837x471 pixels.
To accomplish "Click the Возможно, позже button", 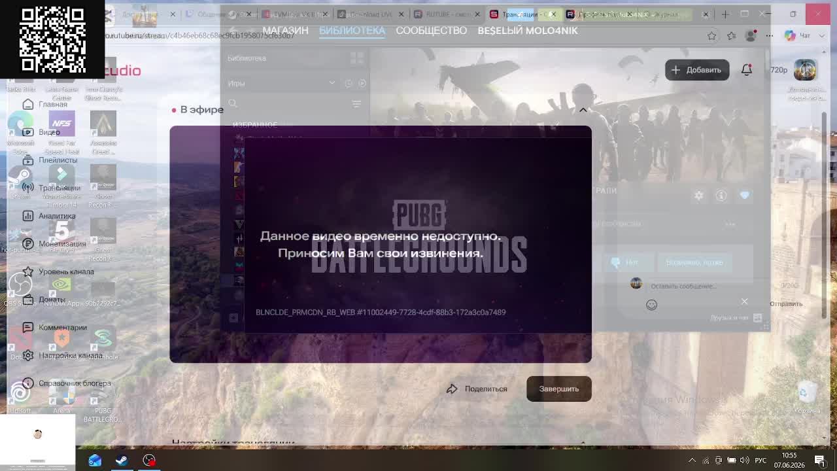I will click(694, 262).
